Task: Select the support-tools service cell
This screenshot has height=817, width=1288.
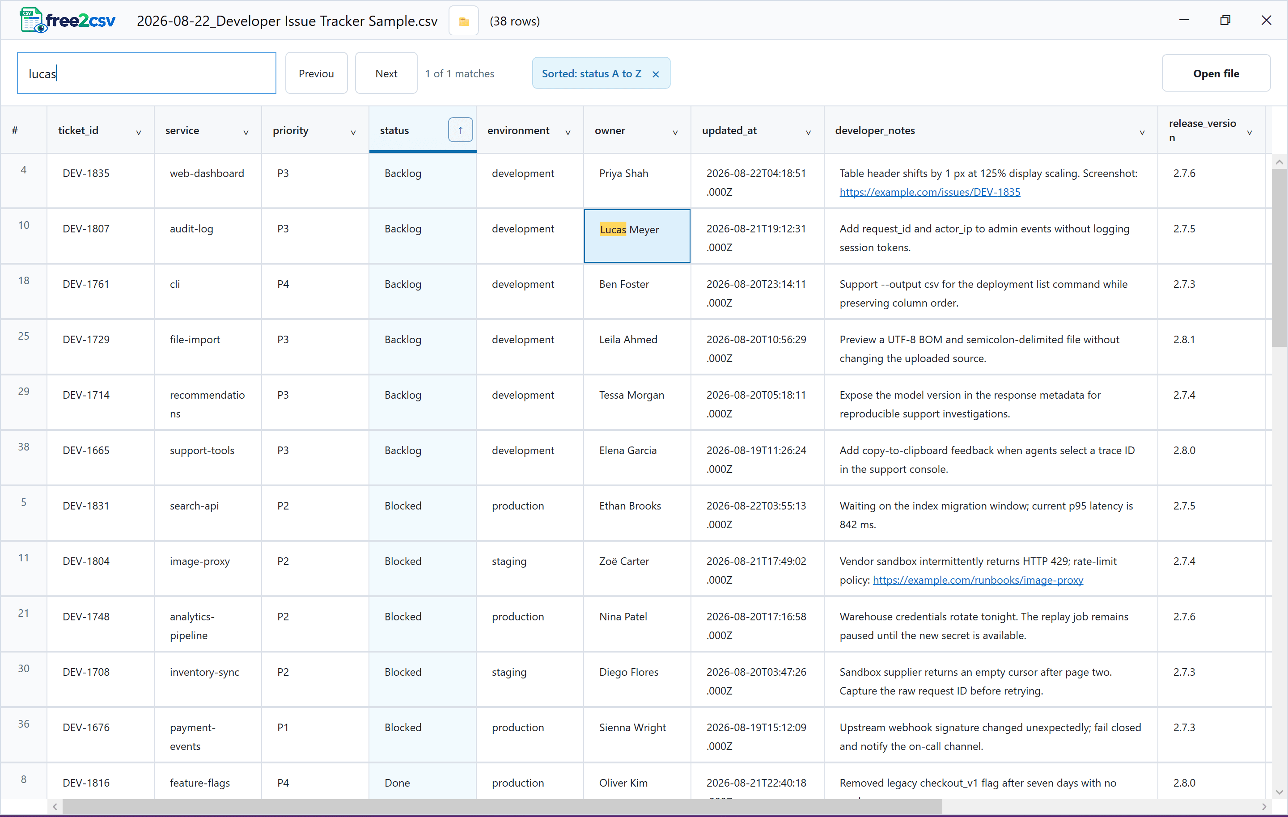Action: pos(208,458)
